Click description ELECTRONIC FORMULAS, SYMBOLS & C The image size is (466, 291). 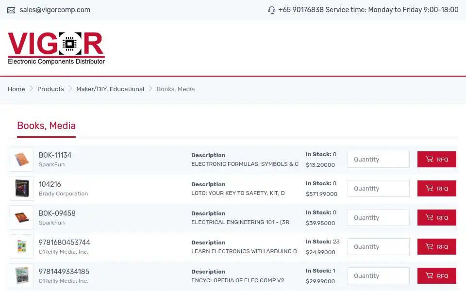click(x=245, y=164)
